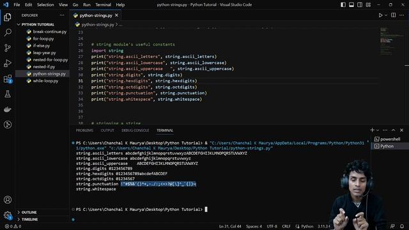
Task: Click UTF-8 encoding in status bar
Action: (x=272, y=226)
